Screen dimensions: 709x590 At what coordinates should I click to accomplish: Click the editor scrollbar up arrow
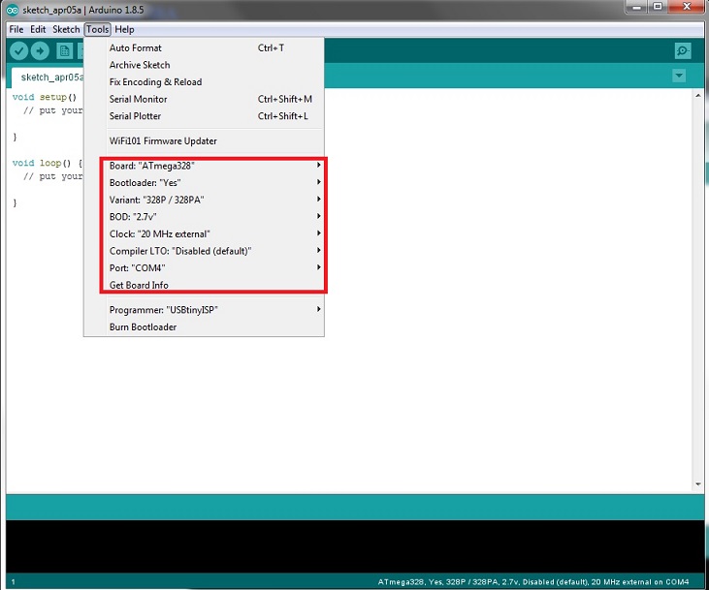tap(697, 95)
